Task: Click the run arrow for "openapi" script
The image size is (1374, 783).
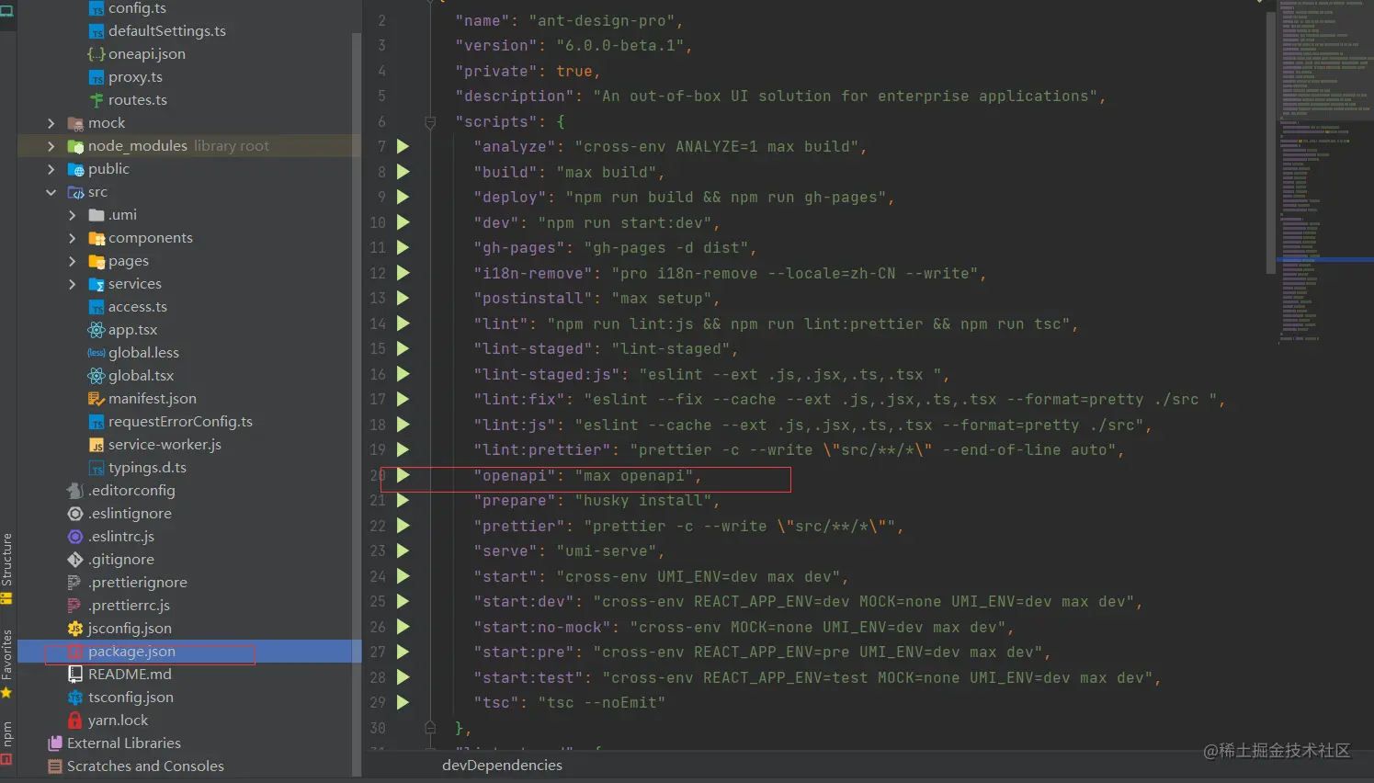Action: tap(403, 475)
